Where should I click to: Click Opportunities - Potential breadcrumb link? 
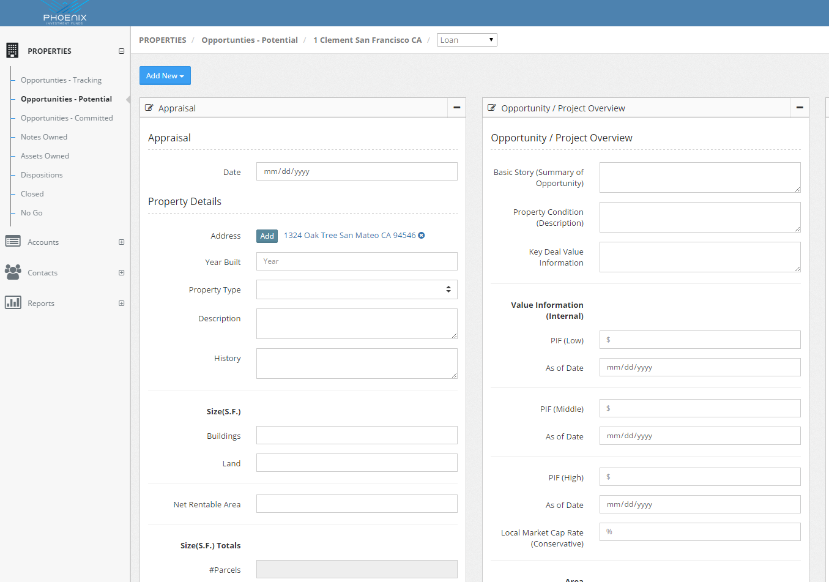(250, 40)
